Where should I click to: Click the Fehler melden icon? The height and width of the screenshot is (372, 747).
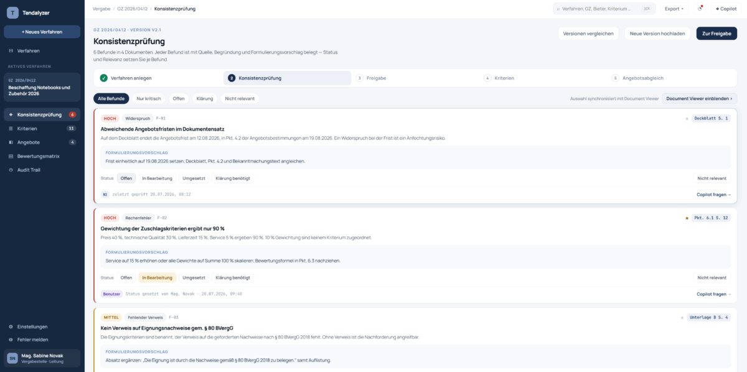click(11, 340)
